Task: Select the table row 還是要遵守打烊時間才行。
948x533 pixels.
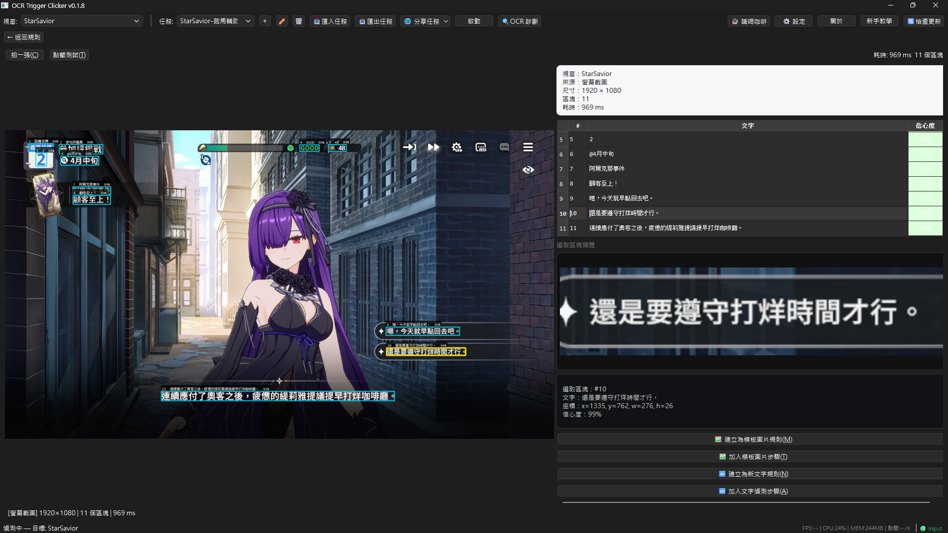Action: 750,213
